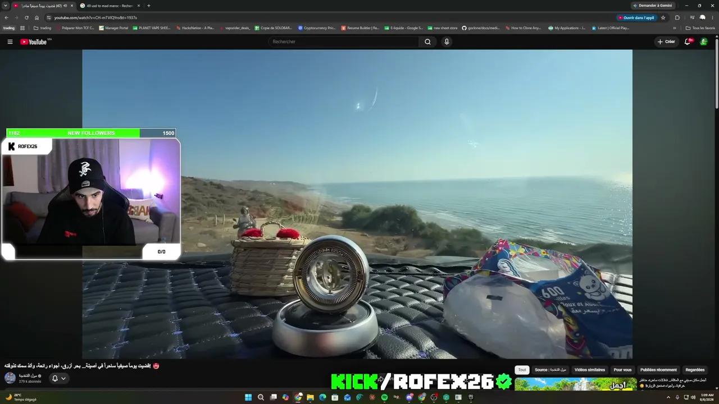Select the Vidéos similaires filter chip

590,370
